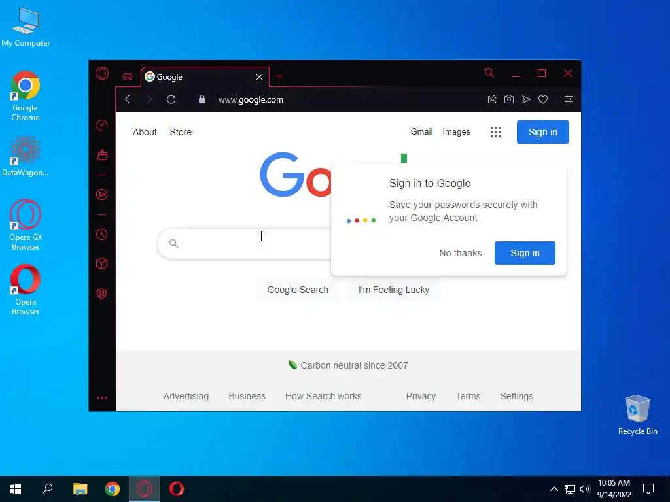This screenshot has width=670, height=502.
Task: Search in tabs magnifier icon
Action: coord(489,73)
